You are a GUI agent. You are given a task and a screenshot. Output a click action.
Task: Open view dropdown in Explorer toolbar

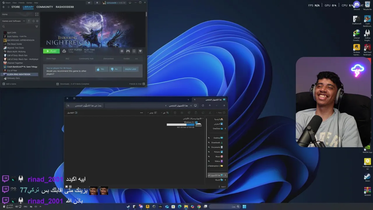(x=152, y=113)
